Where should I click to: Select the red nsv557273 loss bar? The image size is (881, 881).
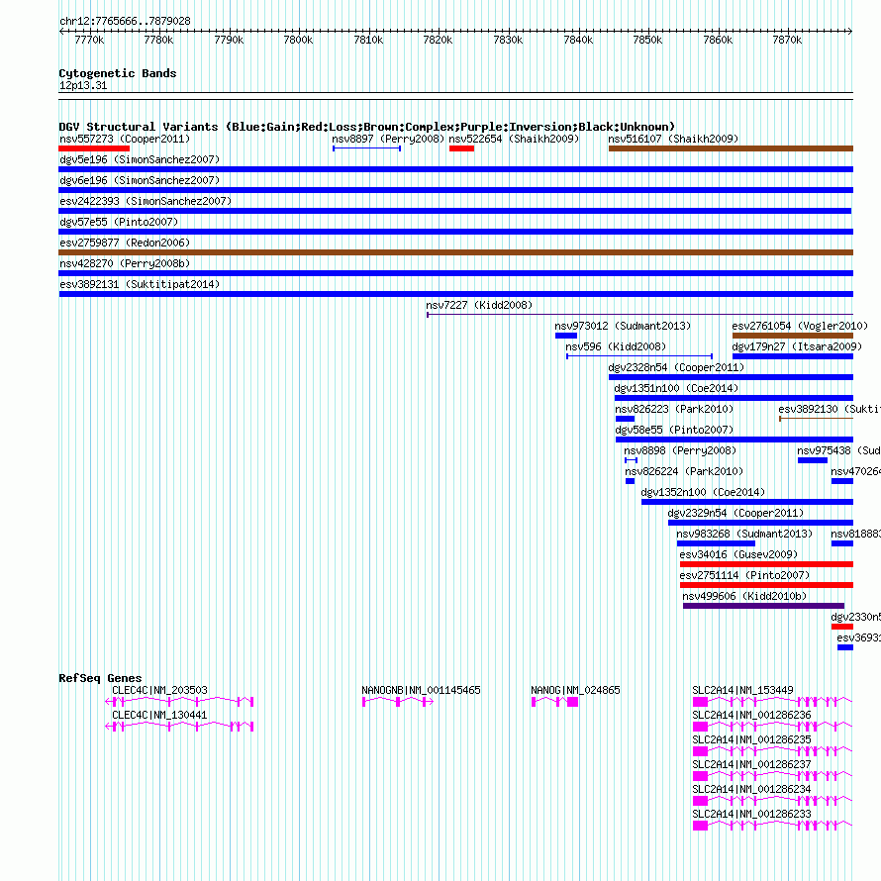(x=94, y=148)
